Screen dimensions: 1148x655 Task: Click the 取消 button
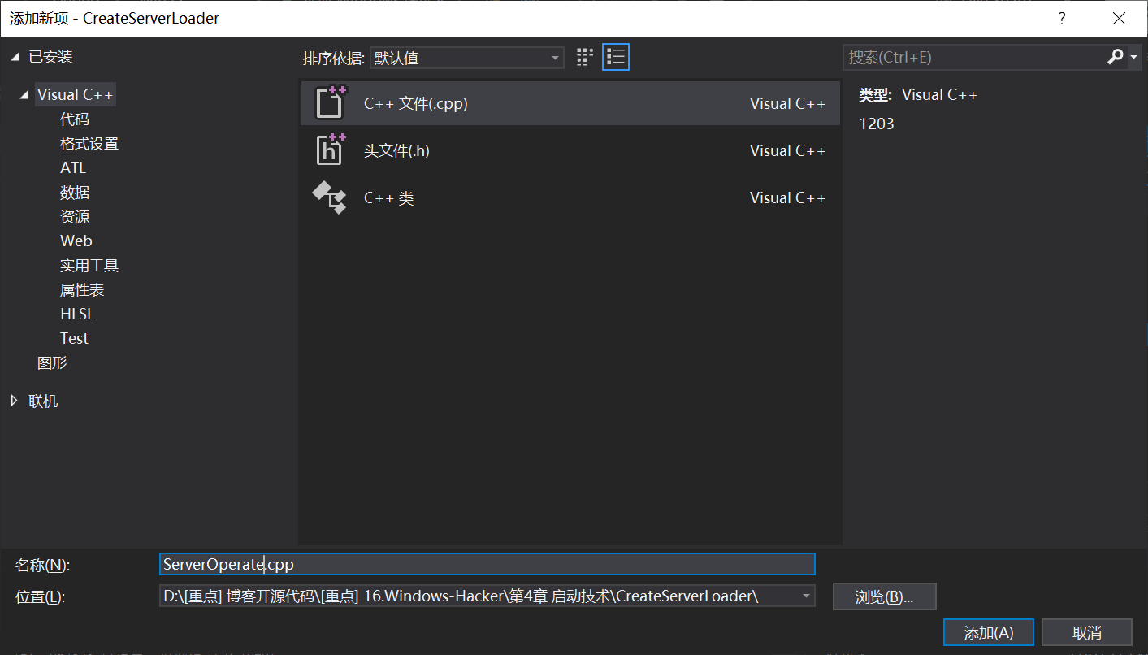pos(1087,632)
